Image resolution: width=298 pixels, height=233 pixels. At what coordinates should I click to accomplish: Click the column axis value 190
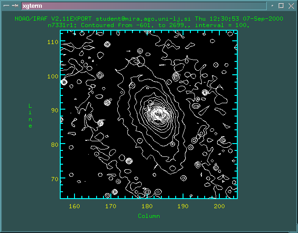click(183, 206)
